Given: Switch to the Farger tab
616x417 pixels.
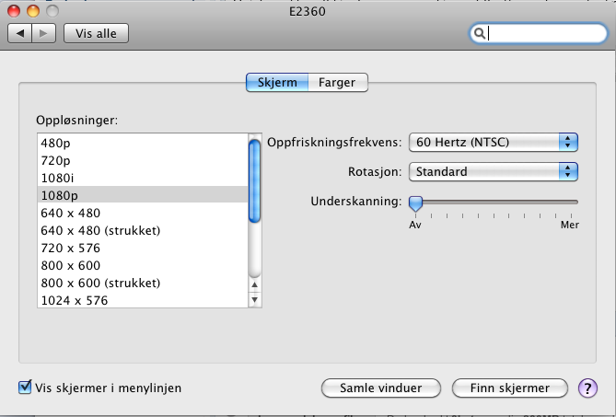Looking at the screenshot, I should click(337, 83).
